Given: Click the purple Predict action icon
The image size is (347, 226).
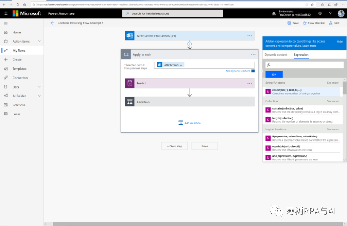Looking at the screenshot, I should (x=130, y=83).
